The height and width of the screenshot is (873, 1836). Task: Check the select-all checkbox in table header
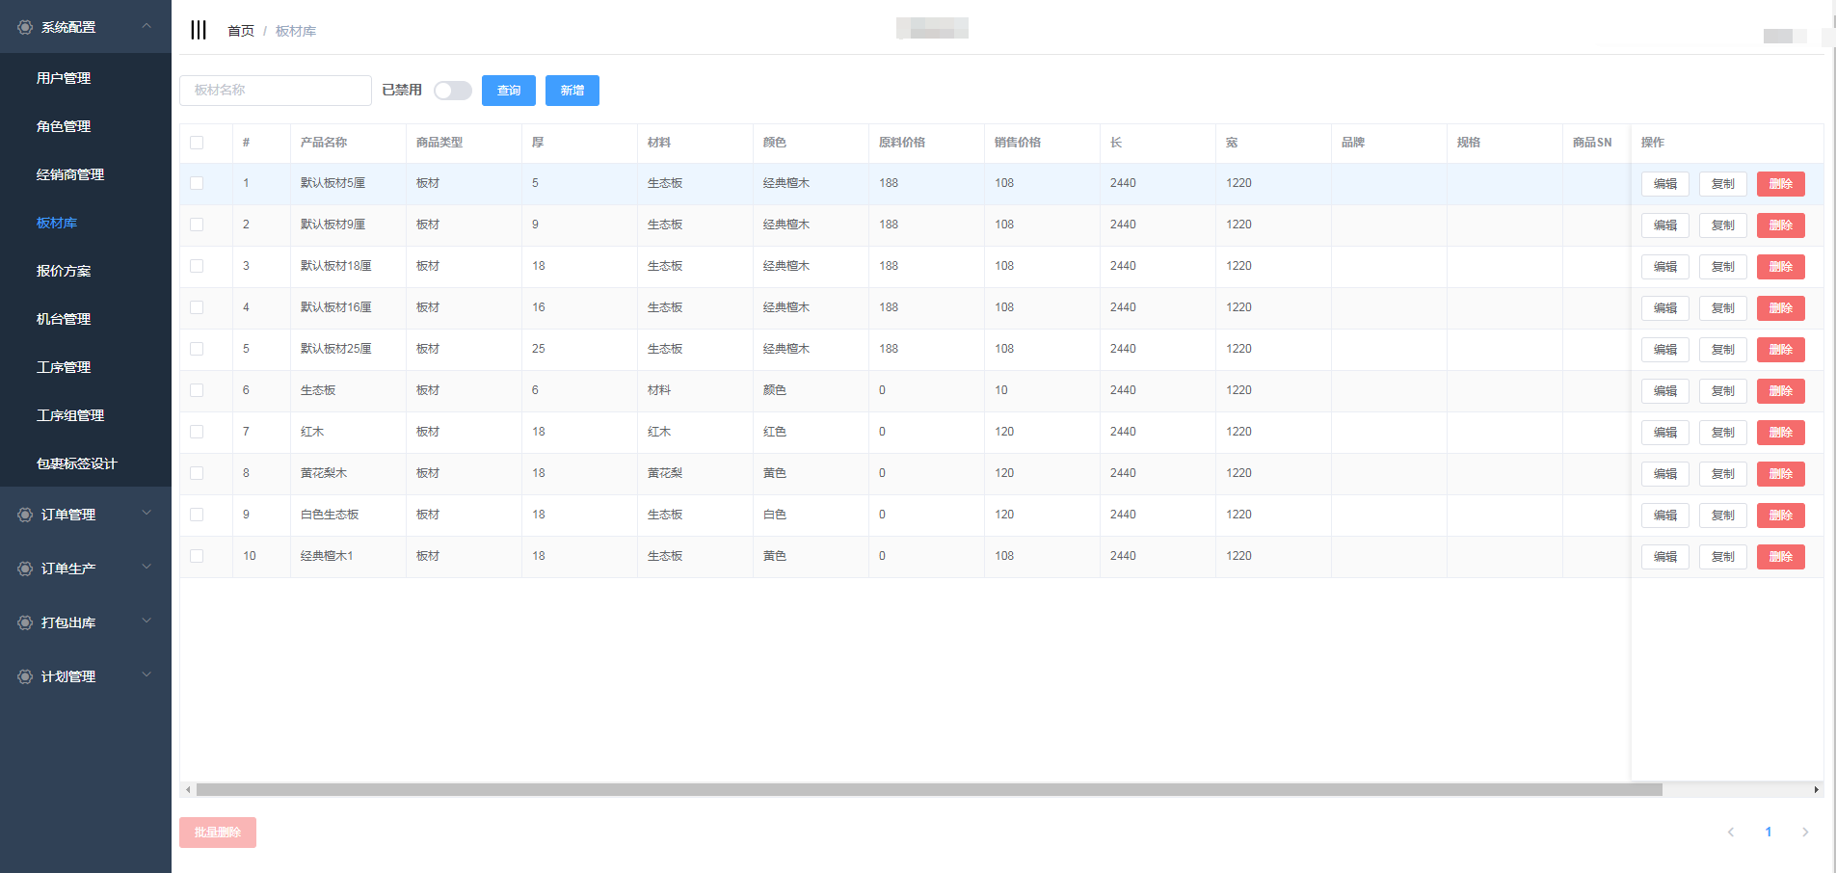[x=197, y=143]
